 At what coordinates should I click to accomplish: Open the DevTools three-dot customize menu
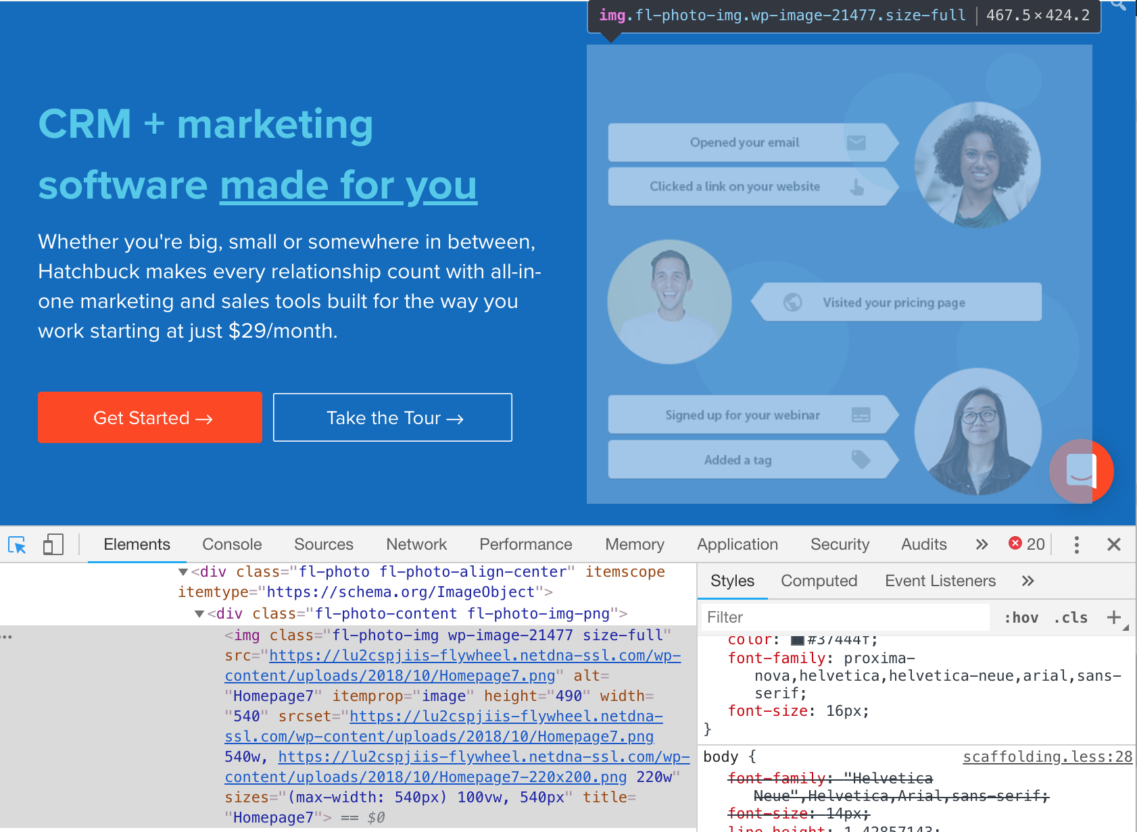tap(1076, 545)
